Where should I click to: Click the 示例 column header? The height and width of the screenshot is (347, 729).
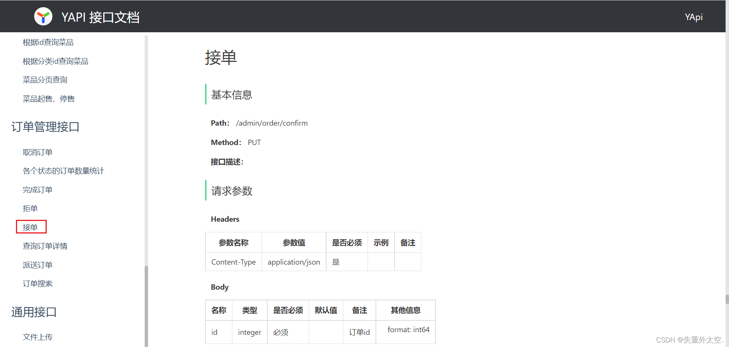[381, 243]
